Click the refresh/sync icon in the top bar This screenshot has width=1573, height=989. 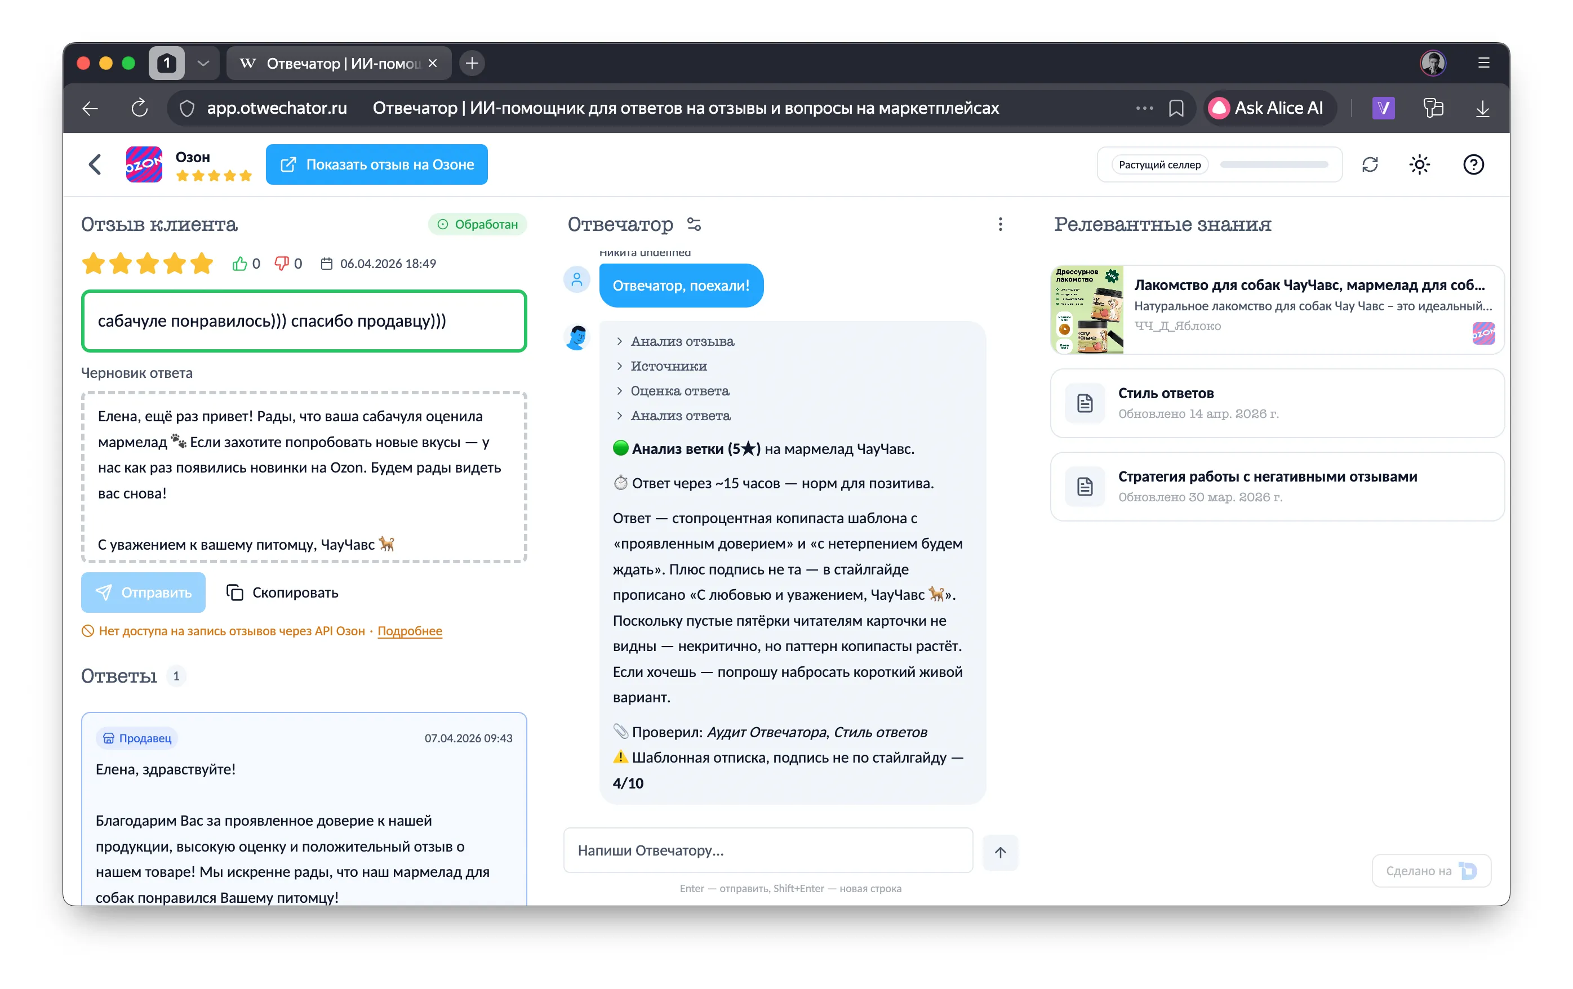[1370, 164]
